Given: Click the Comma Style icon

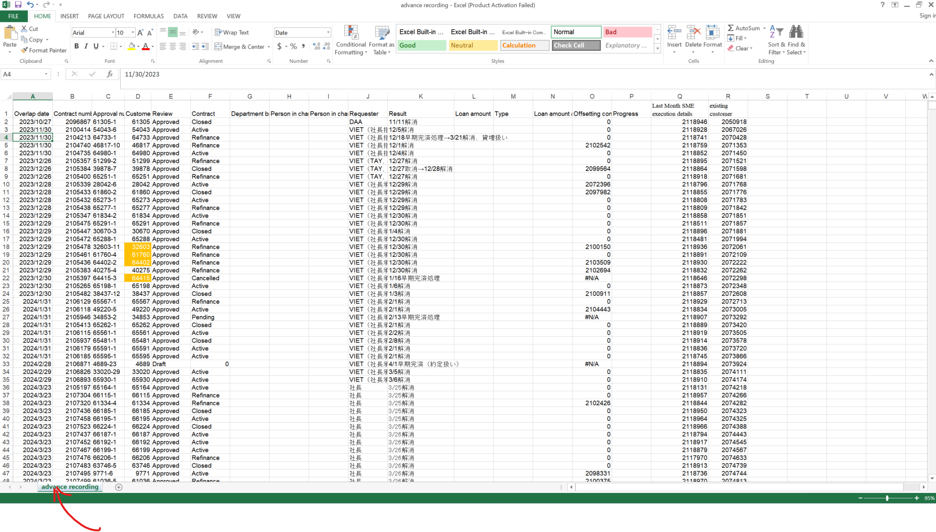Looking at the screenshot, I should pyautogui.click(x=303, y=46).
